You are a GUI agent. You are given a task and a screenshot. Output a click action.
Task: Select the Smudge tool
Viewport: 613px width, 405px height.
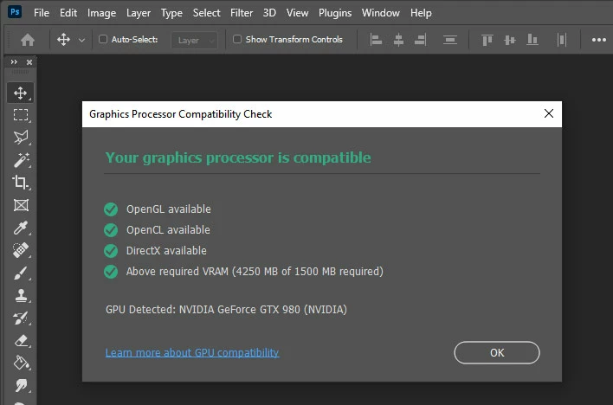click(x=20, y=385)
